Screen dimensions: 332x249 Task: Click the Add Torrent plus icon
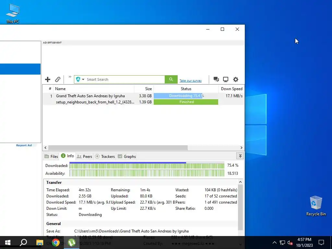click(48, 79)
